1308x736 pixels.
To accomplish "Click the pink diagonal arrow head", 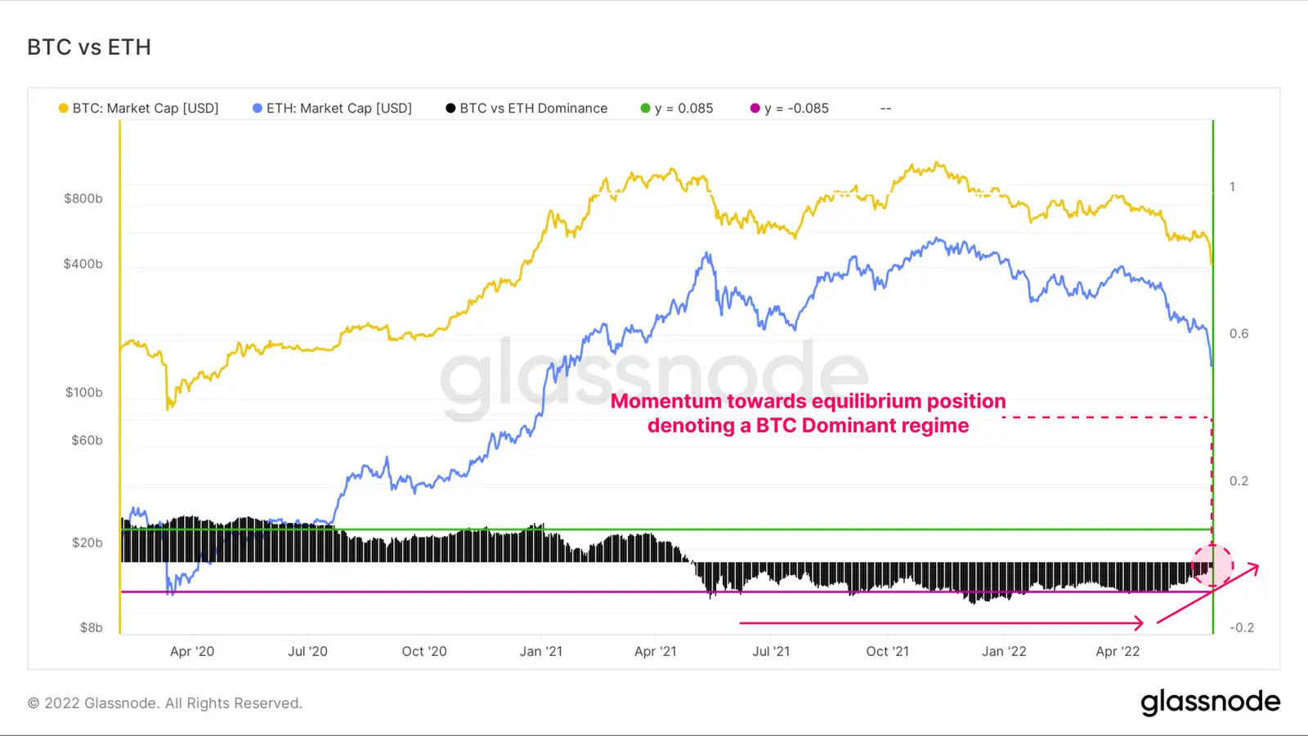I will pyautogui.click(x=1253, y=568).
